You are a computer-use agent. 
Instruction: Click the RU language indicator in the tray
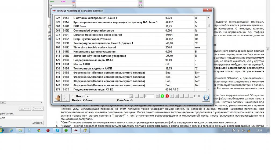(x=223, y=130)
